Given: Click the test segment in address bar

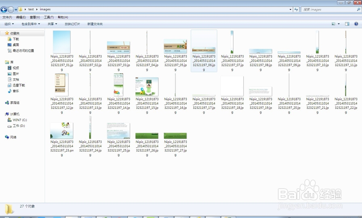Looking at the screenshot, I should 31,9.
